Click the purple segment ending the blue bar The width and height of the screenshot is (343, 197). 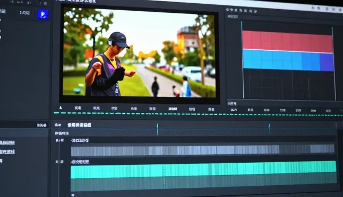pos(326,62)
